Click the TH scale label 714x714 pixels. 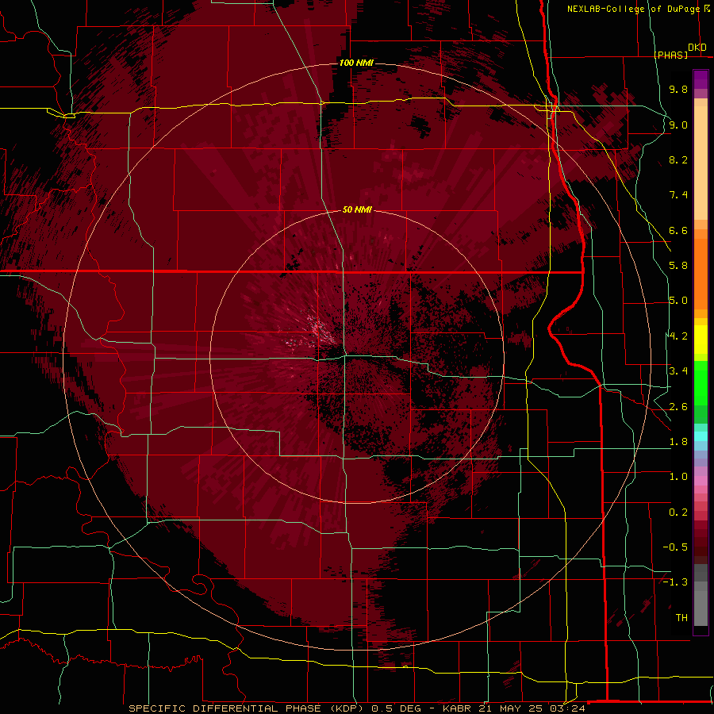click(681, 618)
